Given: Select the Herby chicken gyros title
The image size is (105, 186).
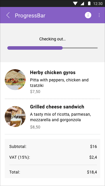Looking at the screenshot, I should click(53, 72).
